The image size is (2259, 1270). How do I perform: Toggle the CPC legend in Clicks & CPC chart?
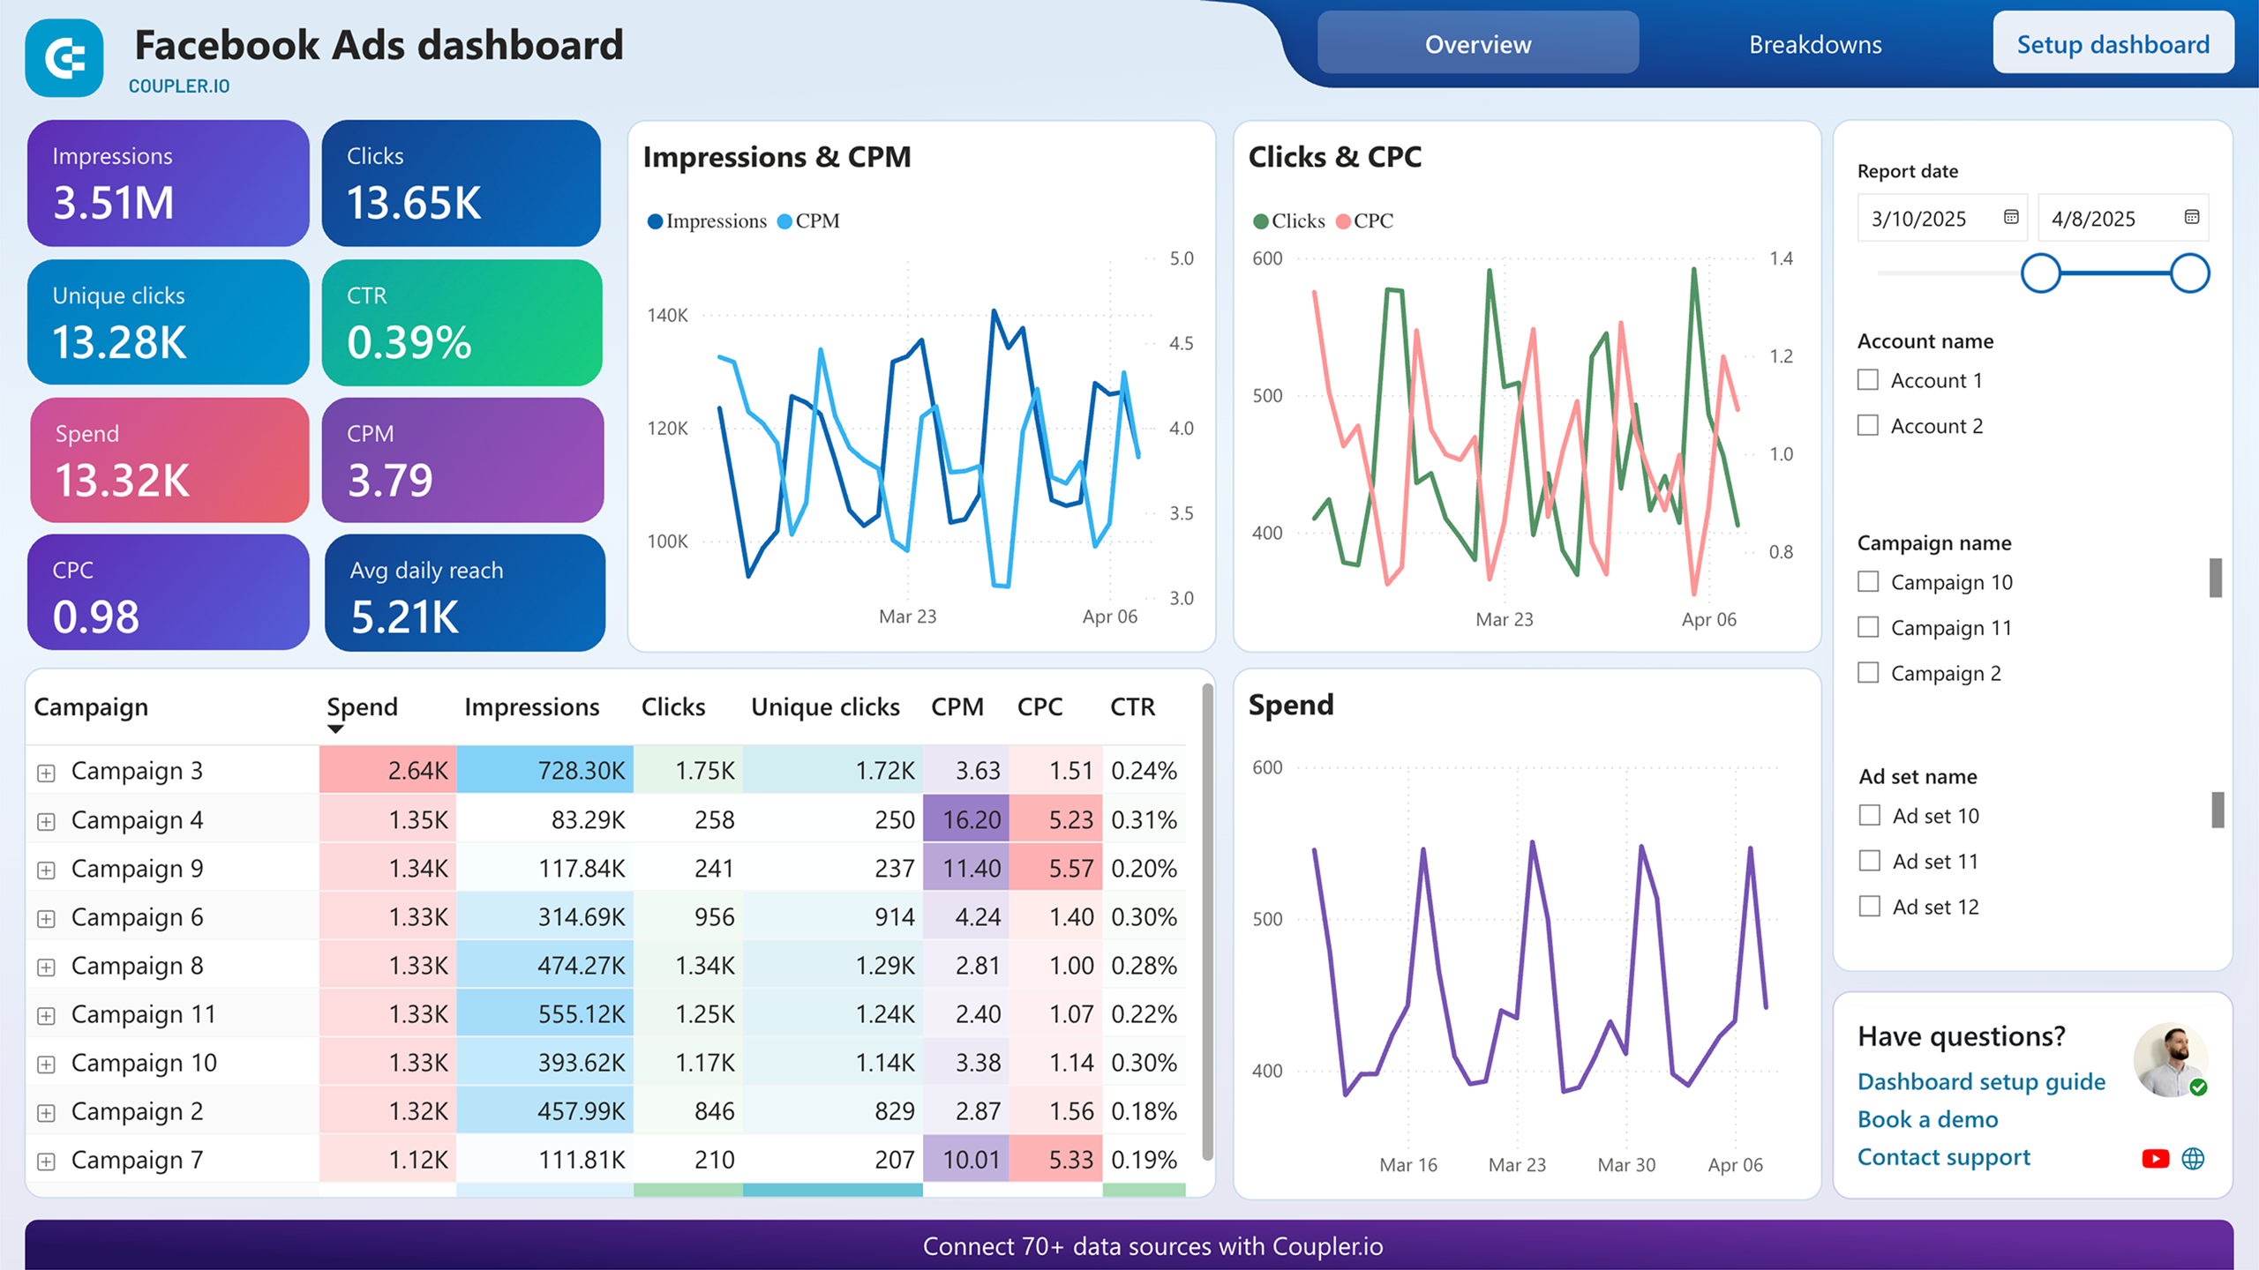coord(1366,221)
